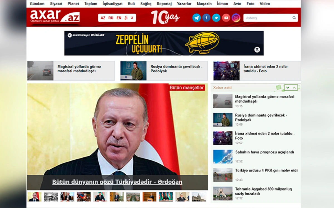The width and height of the screenshot is (334, 208).
Task: Open the Twitter icon on the red header
Action: (216, 18)
